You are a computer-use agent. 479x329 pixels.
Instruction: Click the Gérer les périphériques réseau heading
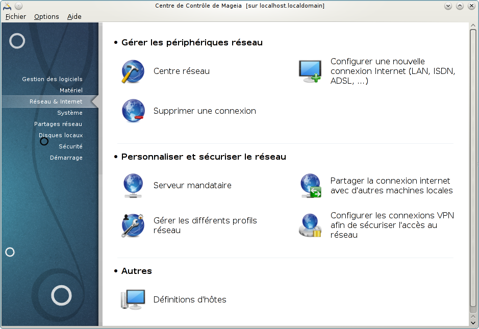point(192,42)
